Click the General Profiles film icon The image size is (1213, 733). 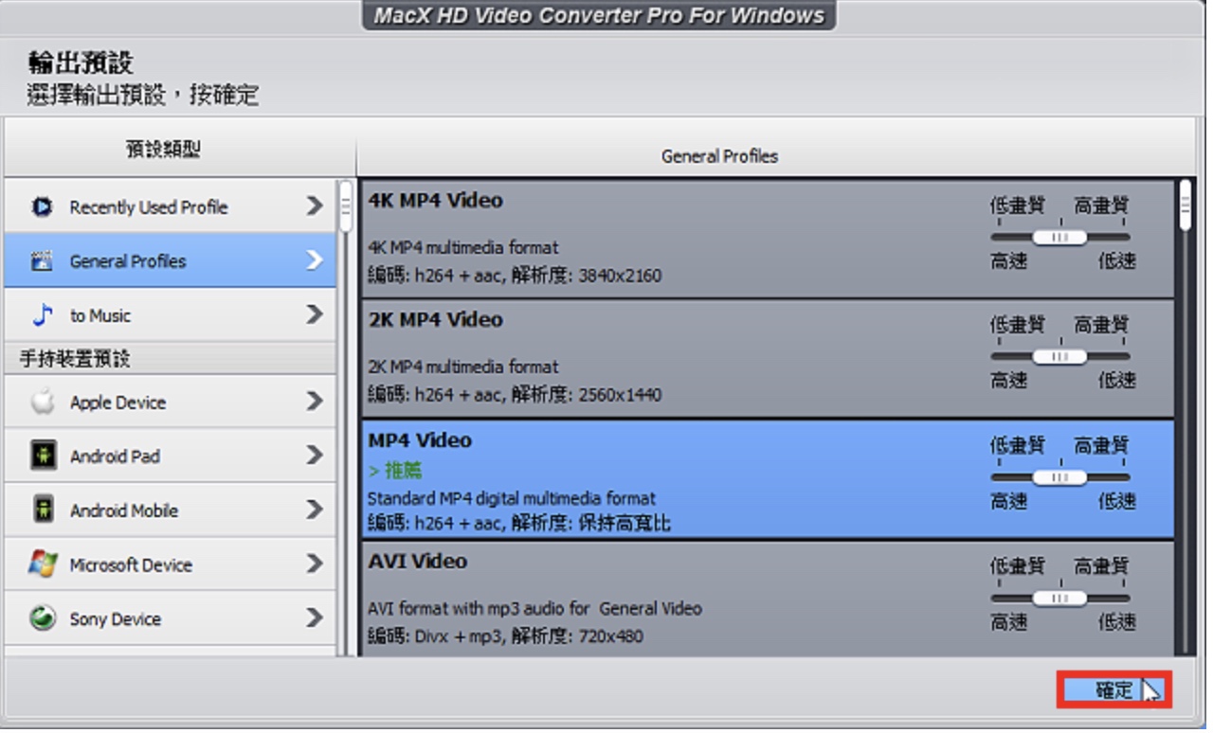[42, 261]
